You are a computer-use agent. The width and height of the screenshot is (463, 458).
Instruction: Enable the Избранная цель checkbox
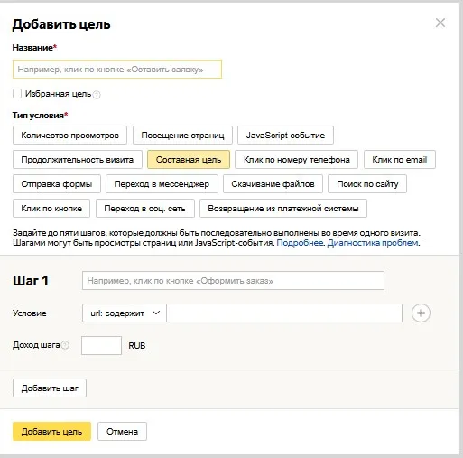tap(17, 94)
